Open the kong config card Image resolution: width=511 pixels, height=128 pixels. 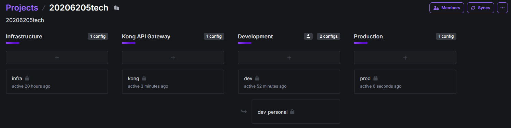(173, 82)
